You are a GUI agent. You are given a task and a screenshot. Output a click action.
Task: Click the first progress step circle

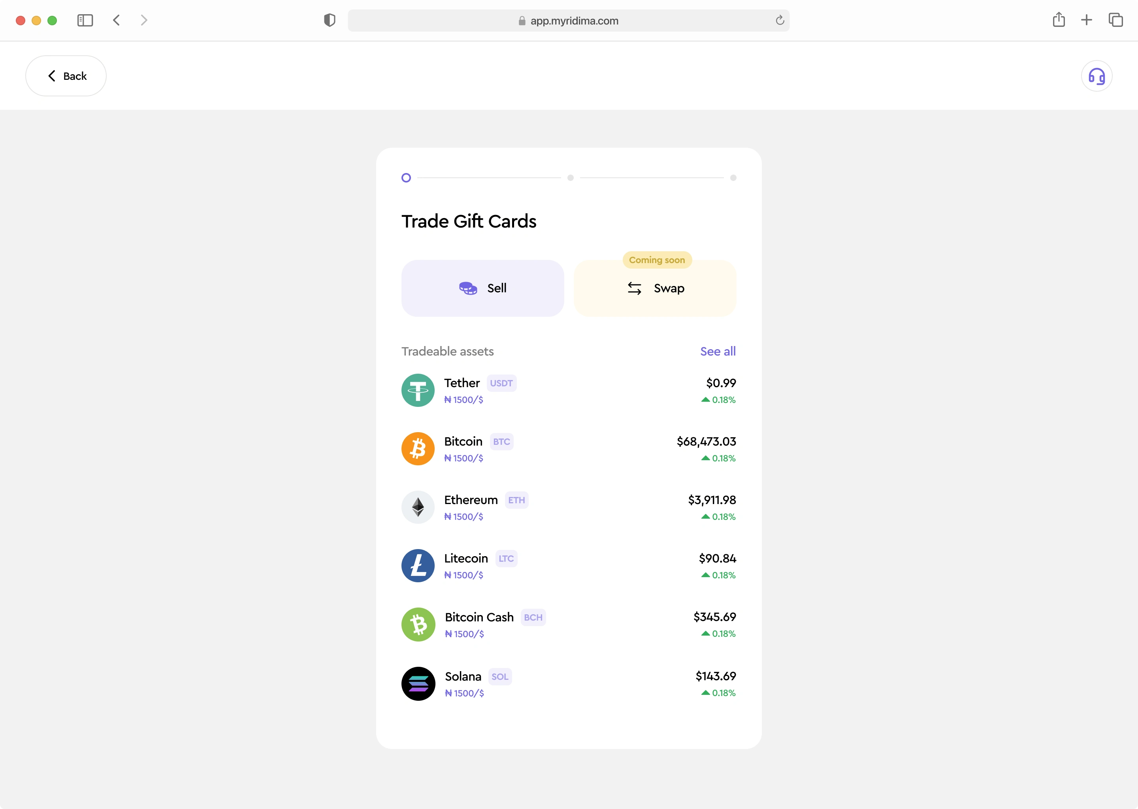[x=405, y=178]
